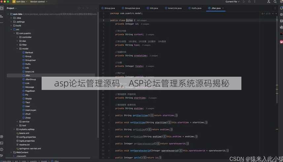The width and height of the screenshot is (283, 162).
Task: Close the Jifen.java tab
Action: coord(223,8)
